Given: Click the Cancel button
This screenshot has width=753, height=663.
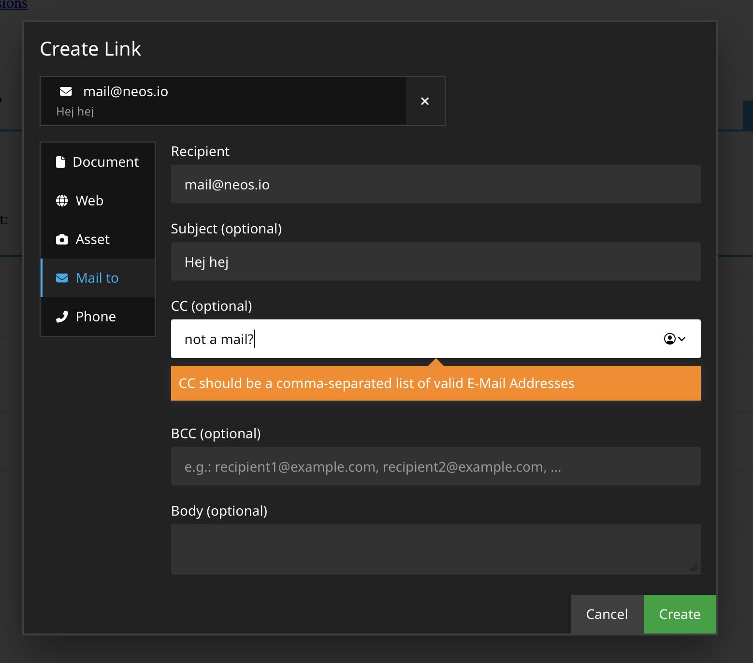Looking at the screenshot, I should [x=607, y=614].
